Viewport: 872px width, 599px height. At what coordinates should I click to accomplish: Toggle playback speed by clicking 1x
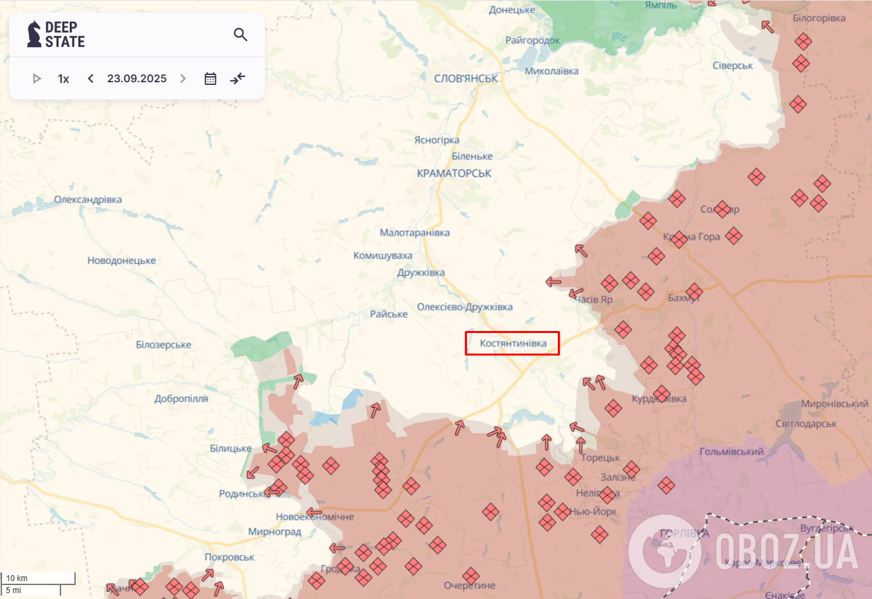[63, 78]
